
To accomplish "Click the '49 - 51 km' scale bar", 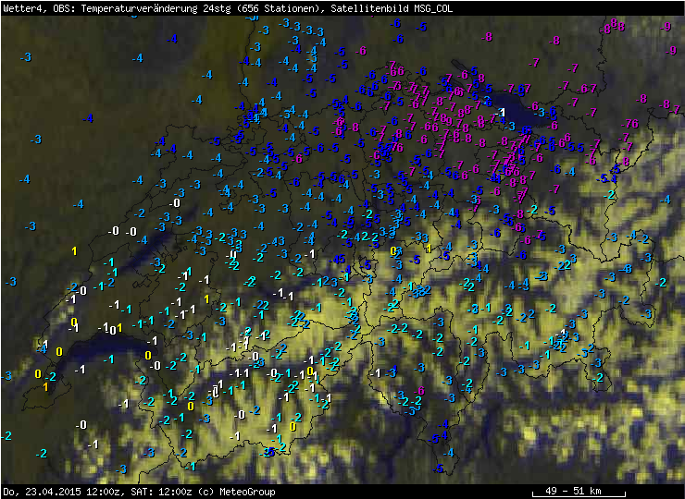I will (x=571, y=491).
